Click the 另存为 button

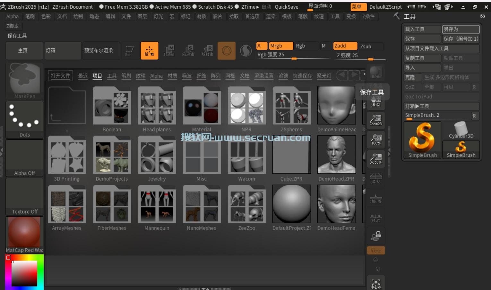pyautogui.click(x=461, y=29)
